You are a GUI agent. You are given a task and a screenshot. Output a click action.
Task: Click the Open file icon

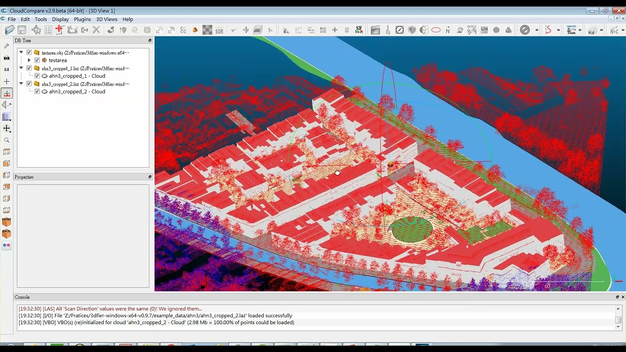(x=9, y=30)
